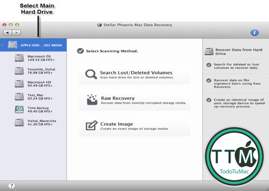
Task: Collapse the APPLE HDD disclosure triangle
Action: click(2, 45)
